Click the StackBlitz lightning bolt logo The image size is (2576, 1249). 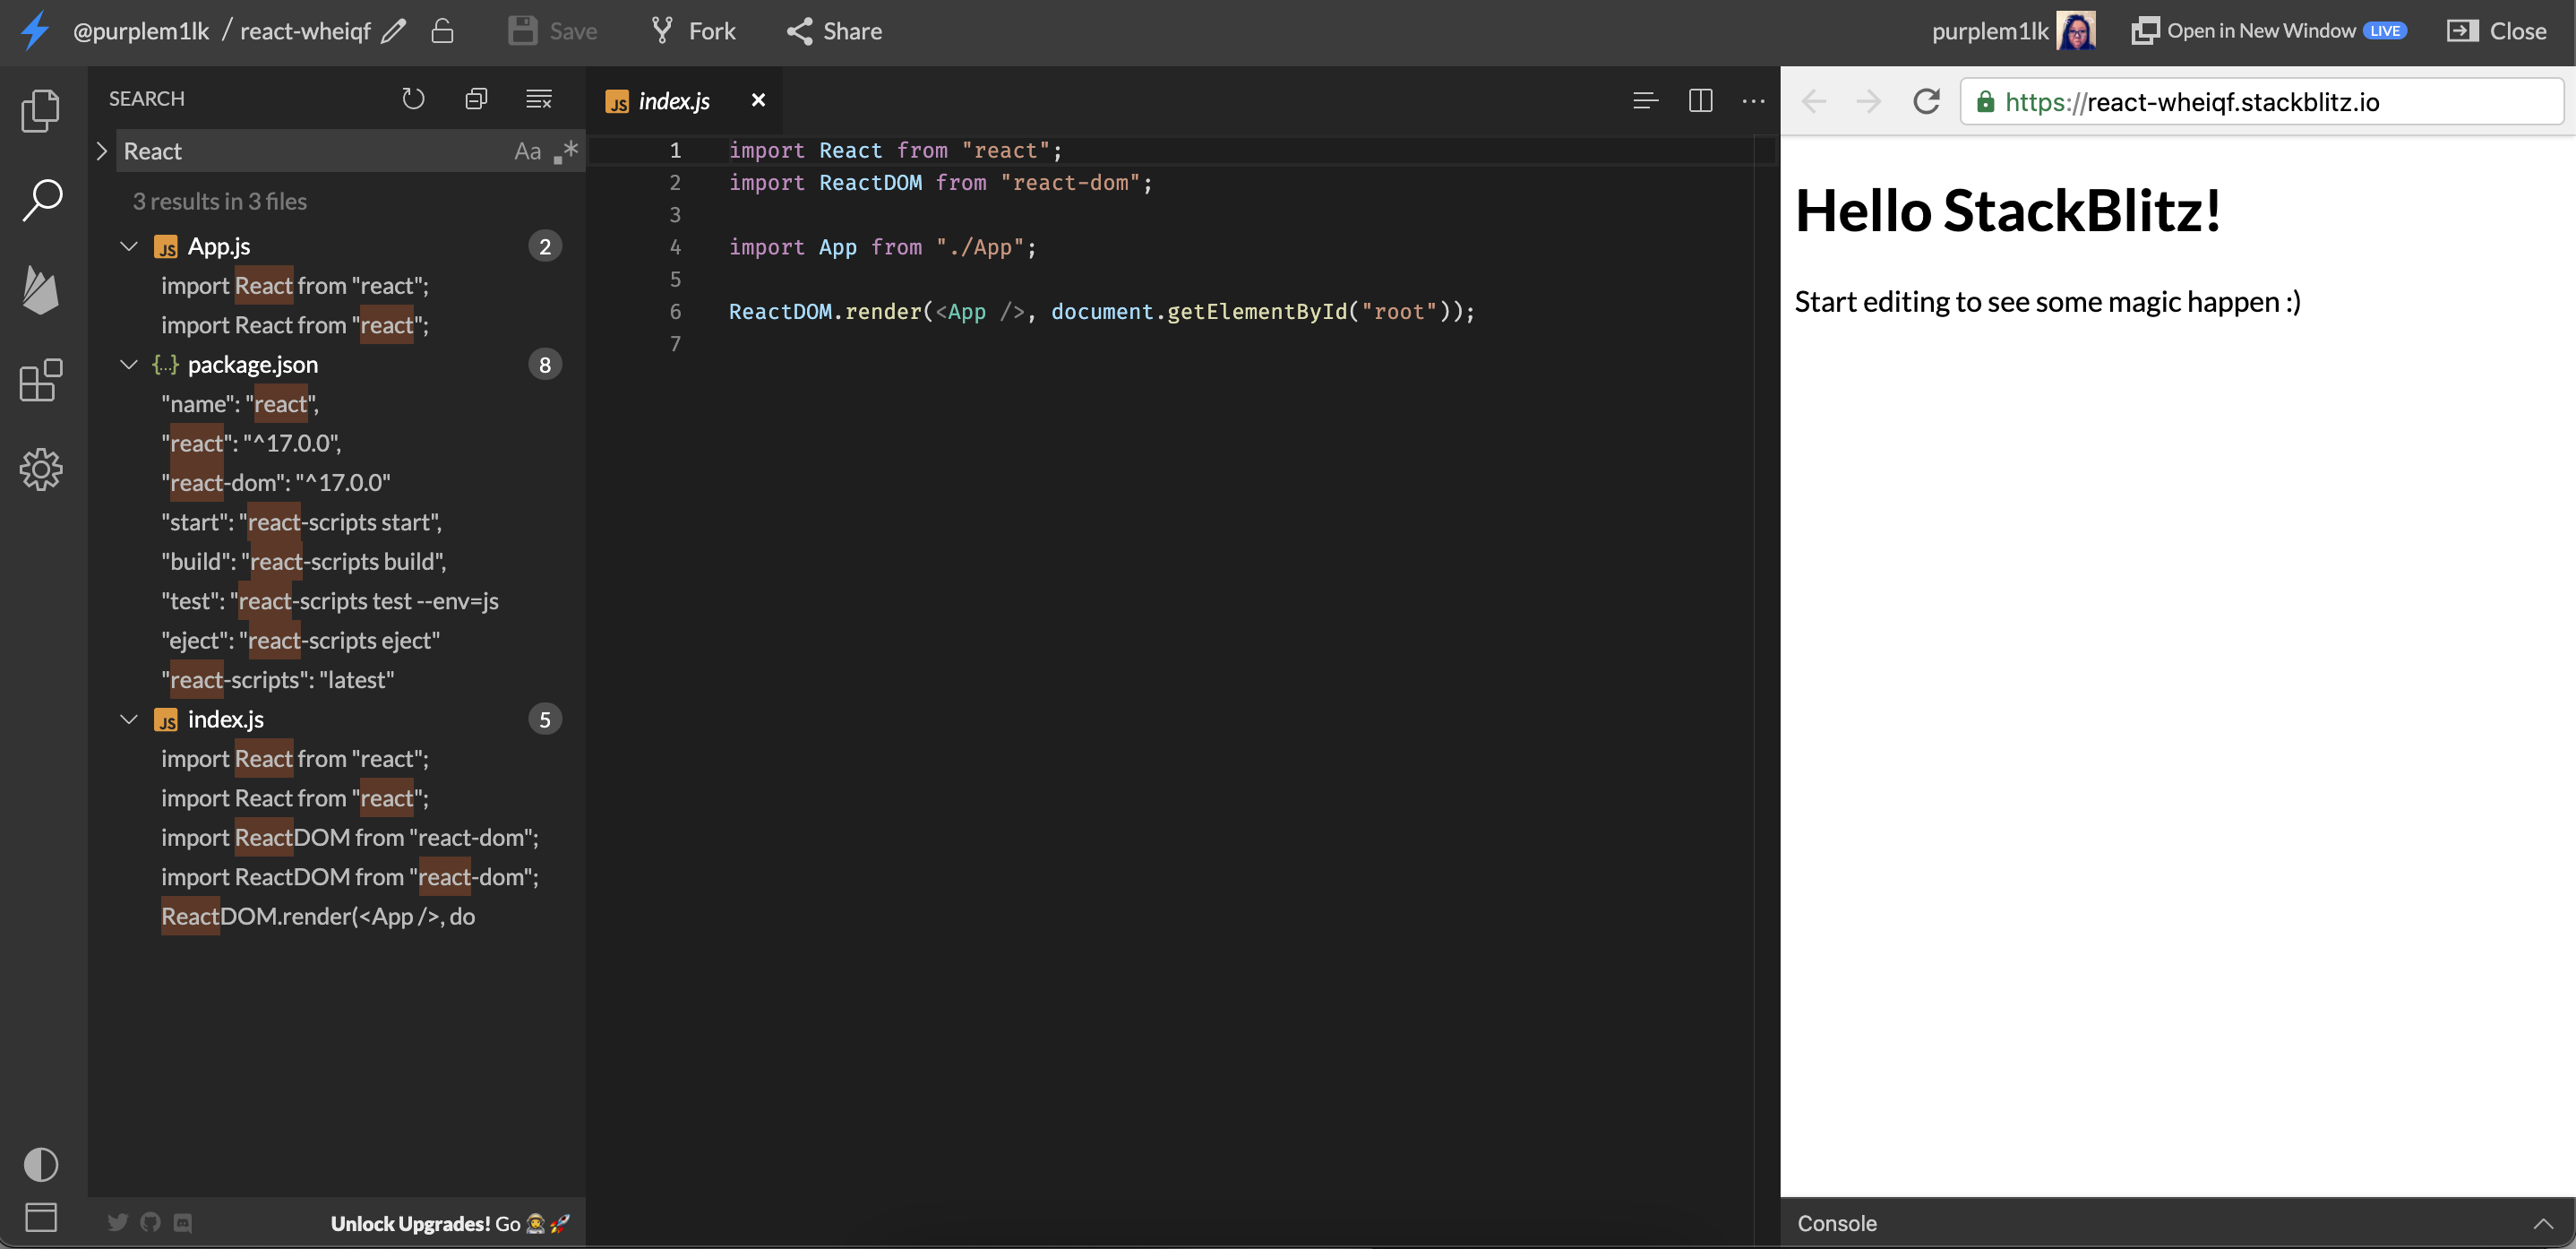(35, 30)
